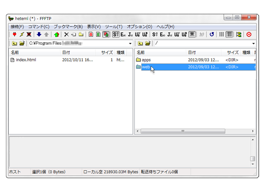Enable ASCII transfer mode (A icon)
This screenshot has height=191, width=265.
[91, 34]
